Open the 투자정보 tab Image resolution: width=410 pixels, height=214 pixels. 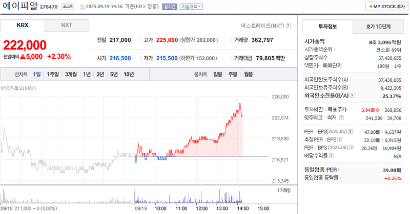click(x=327, y=27)
